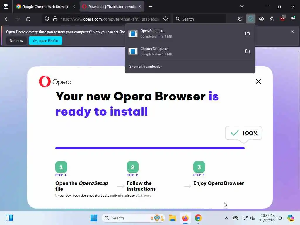Click the site lock padlock icon

click(x=55, y=19)
